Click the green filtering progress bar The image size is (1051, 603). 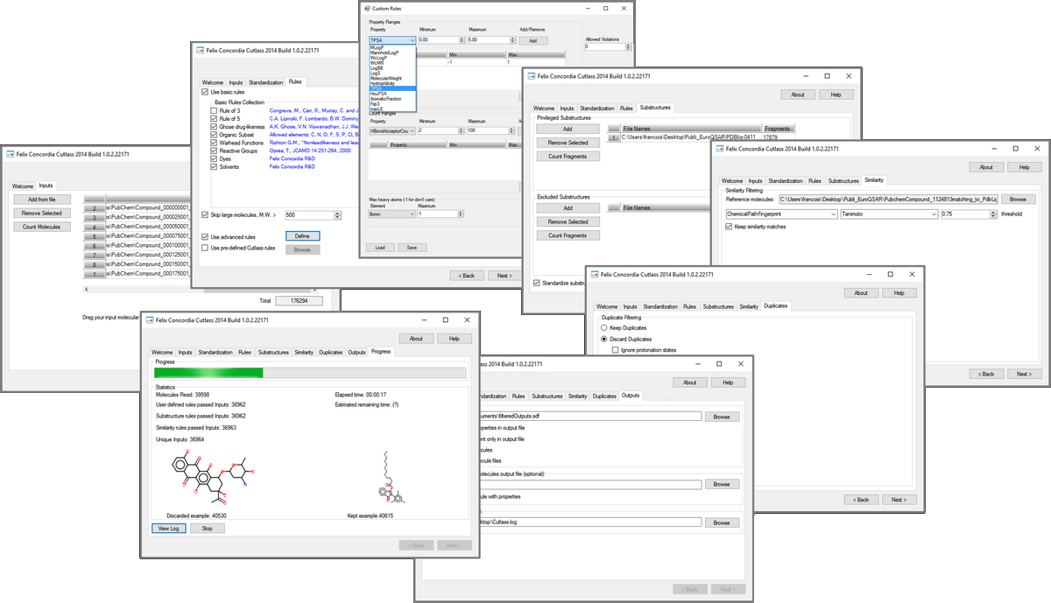pyautogui.click(x=207, y=374)
